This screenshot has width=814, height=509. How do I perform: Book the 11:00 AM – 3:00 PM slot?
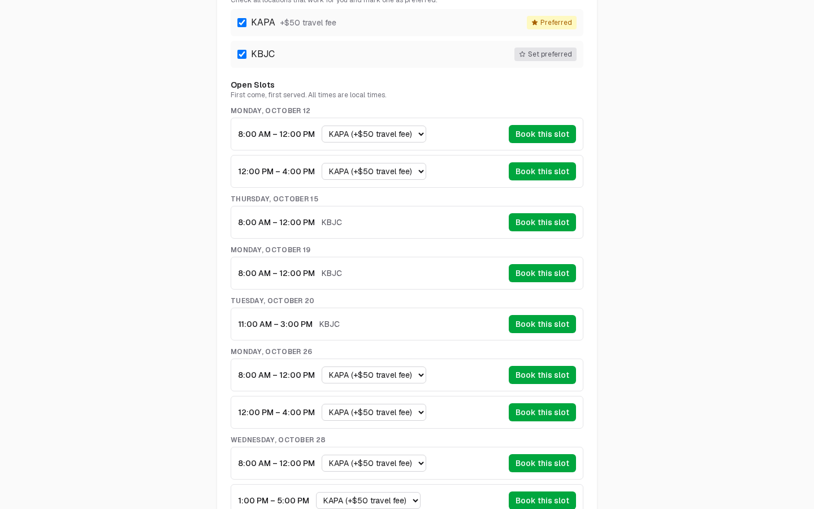click(x=542, y=324)
